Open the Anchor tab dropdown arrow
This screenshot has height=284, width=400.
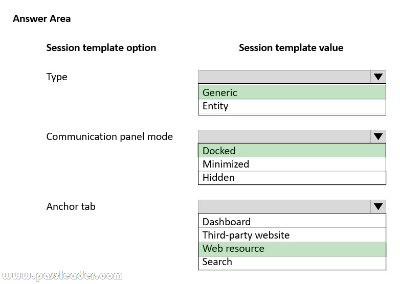click(x=378, y=207)
